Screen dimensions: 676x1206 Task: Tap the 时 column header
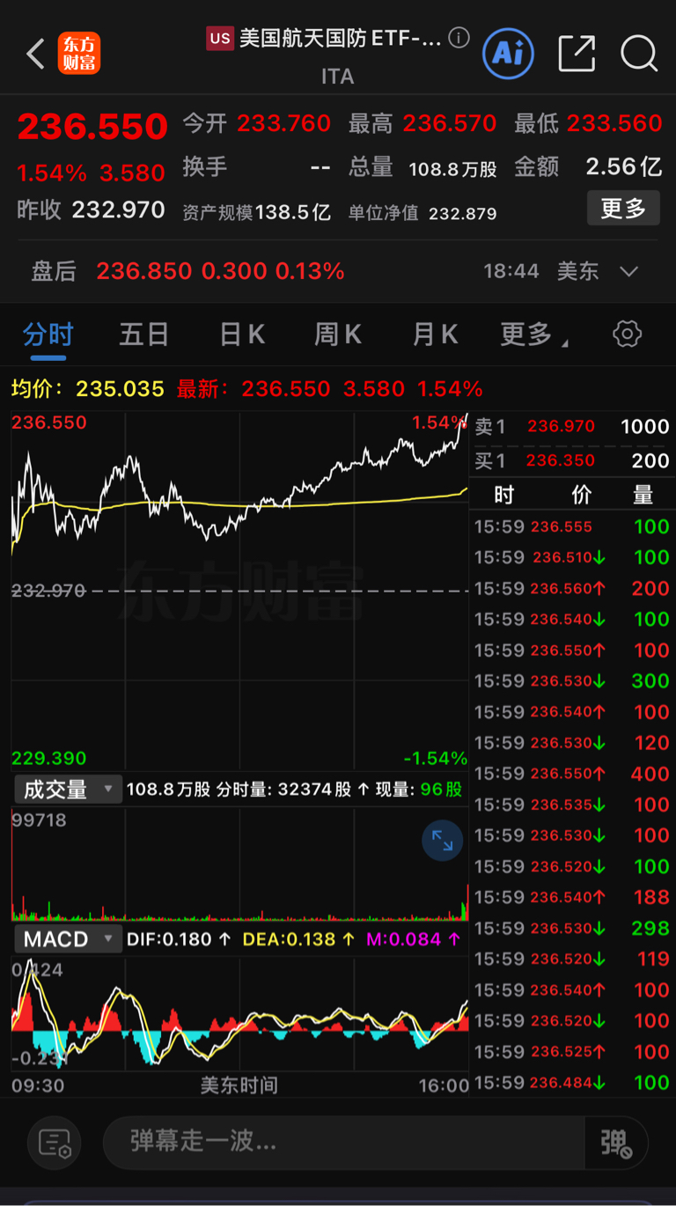coord(503,495)
